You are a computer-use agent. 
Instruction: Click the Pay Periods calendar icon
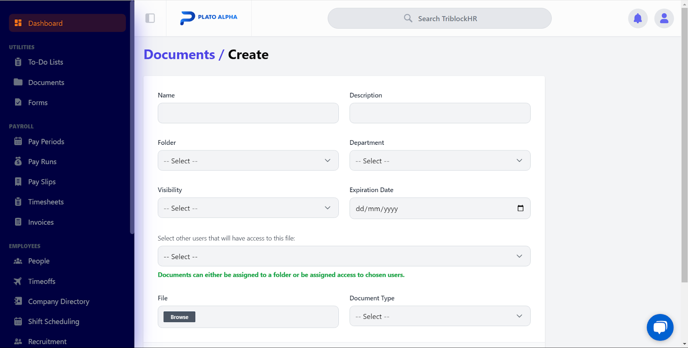(x=18, y=141)
